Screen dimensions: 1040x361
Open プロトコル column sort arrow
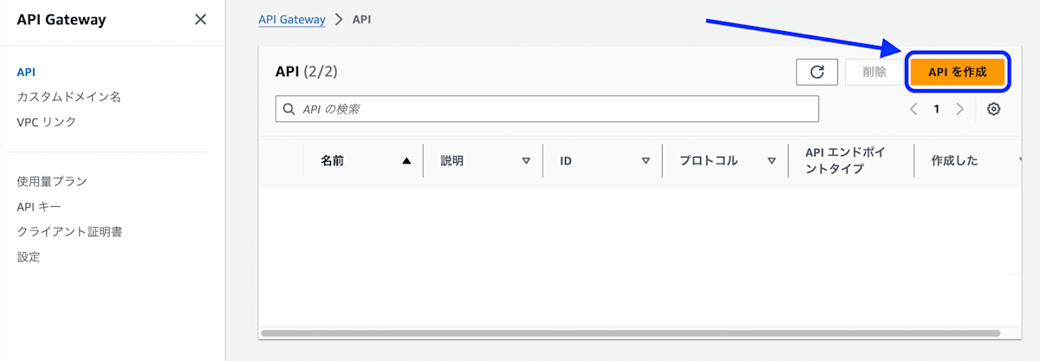771,161
